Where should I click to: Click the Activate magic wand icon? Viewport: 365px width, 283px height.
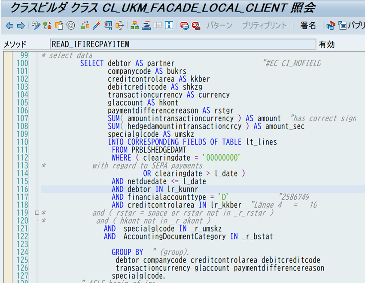(x=97, y=25)
